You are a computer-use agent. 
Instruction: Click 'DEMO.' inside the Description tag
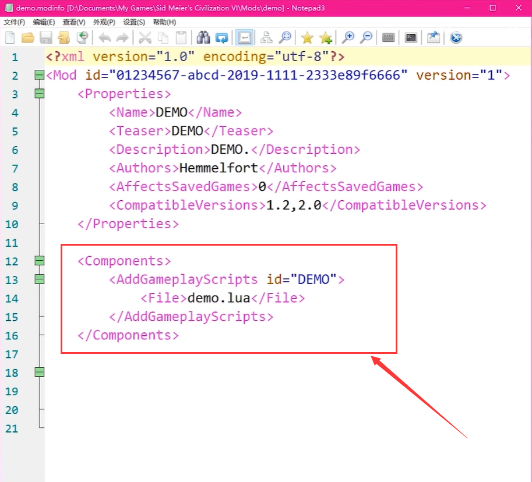coord(230,149)
